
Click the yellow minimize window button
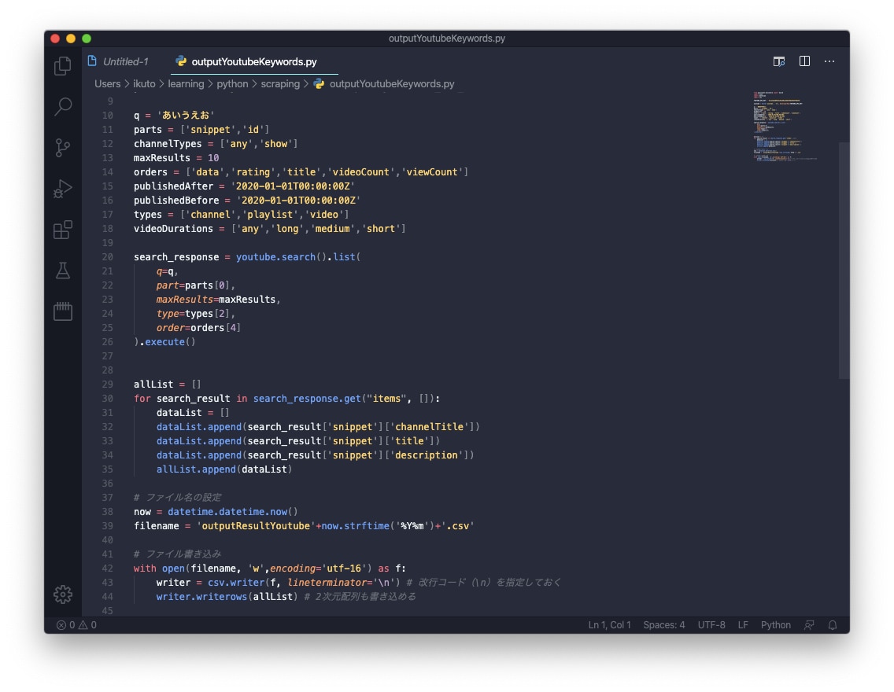click(71, 39)
